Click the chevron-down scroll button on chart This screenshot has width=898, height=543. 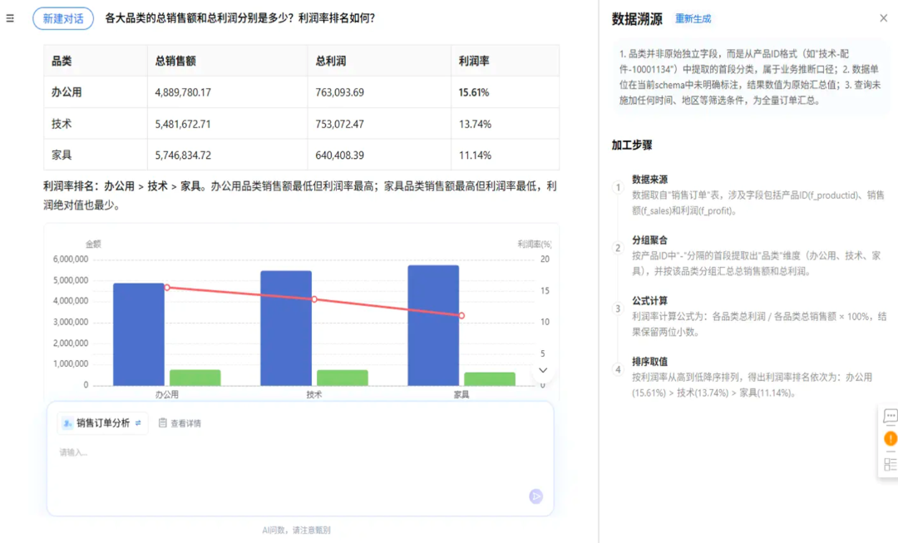coord(543,370)
